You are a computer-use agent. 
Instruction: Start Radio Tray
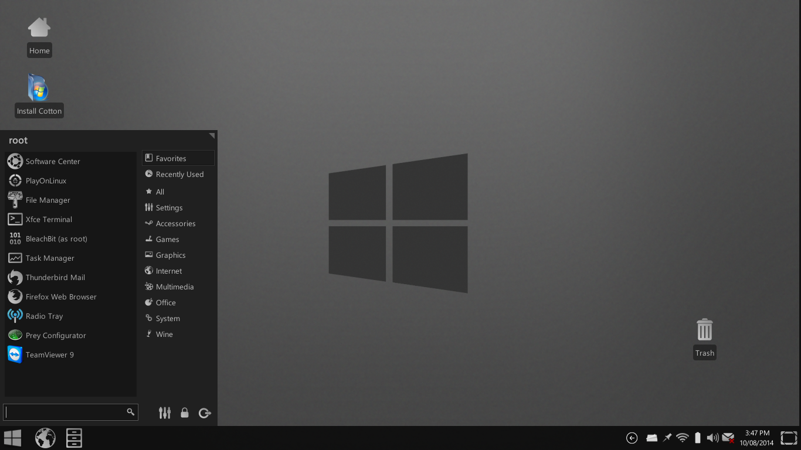pyautogui.click(x=70, y=316)
